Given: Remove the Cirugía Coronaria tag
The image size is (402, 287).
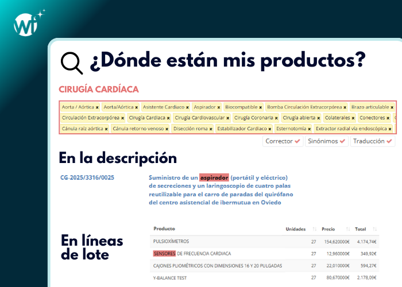Looking at the screenshot, I should click(277, 118).
